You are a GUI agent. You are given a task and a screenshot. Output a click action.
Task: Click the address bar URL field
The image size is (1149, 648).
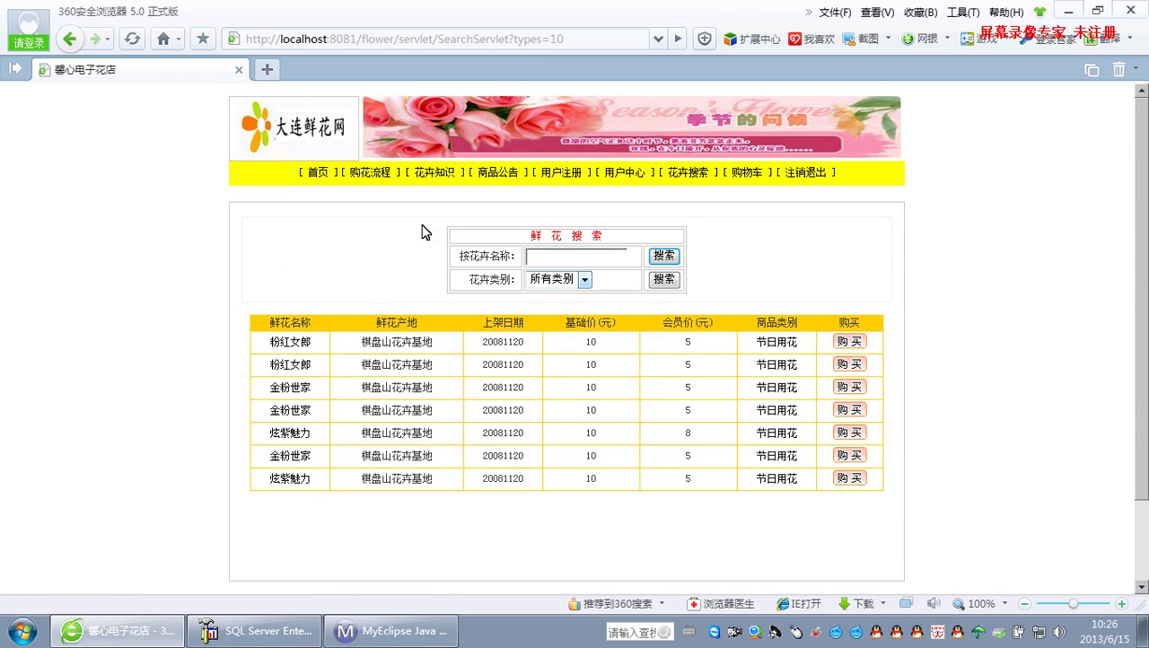(x=435, y=39)
